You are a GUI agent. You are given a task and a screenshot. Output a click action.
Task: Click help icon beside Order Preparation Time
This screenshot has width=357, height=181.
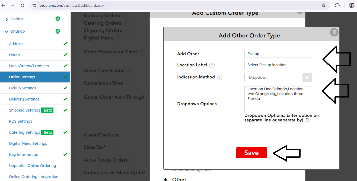coord(142,52)
